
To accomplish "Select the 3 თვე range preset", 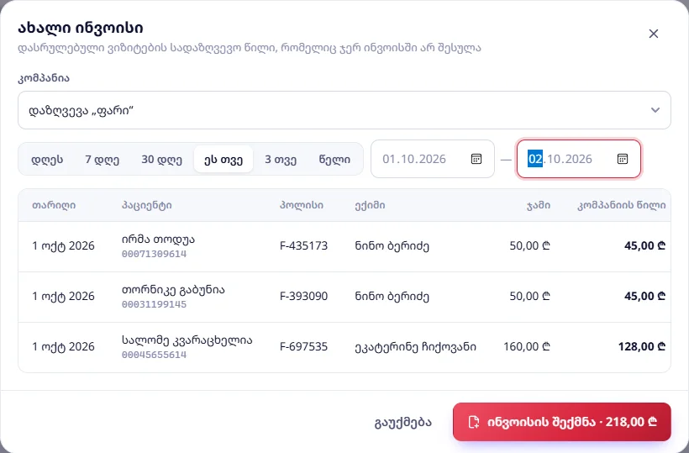I will click(x=281, y=159).
